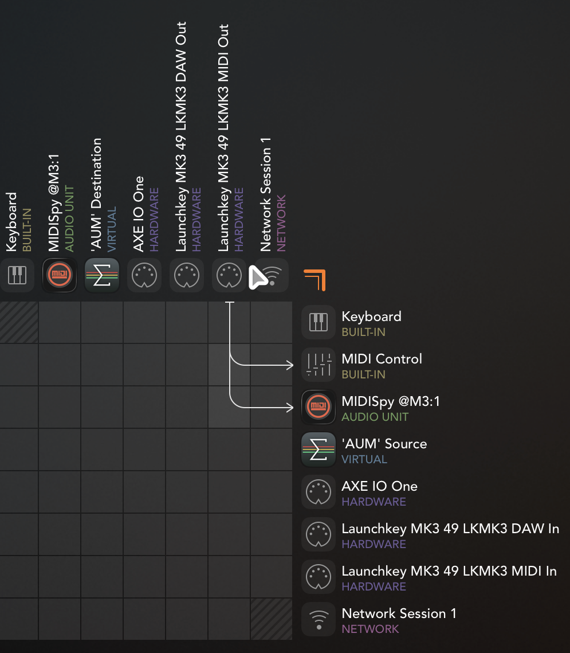
Task: Click the Launchkey LKMK3 MIDI In icon
Action: 319,577
